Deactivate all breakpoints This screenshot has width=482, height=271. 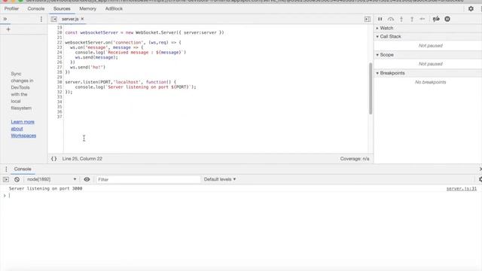click(436, 19)
